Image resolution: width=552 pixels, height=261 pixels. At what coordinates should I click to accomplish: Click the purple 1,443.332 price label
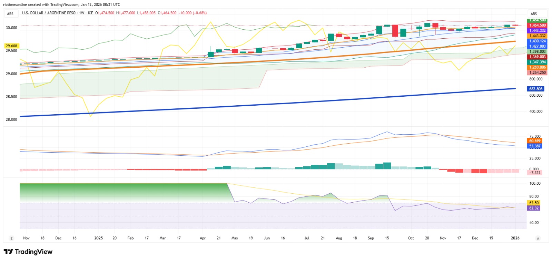[x=538, y=30]
